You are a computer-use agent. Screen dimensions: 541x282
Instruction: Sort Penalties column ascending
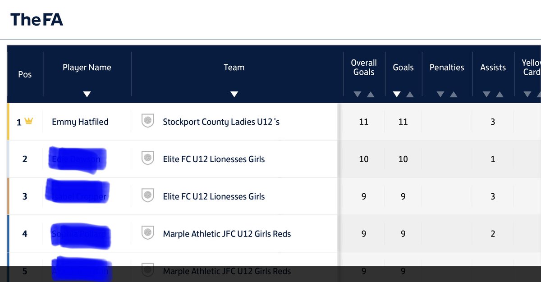pyautogui.click(x=454, y=94)
